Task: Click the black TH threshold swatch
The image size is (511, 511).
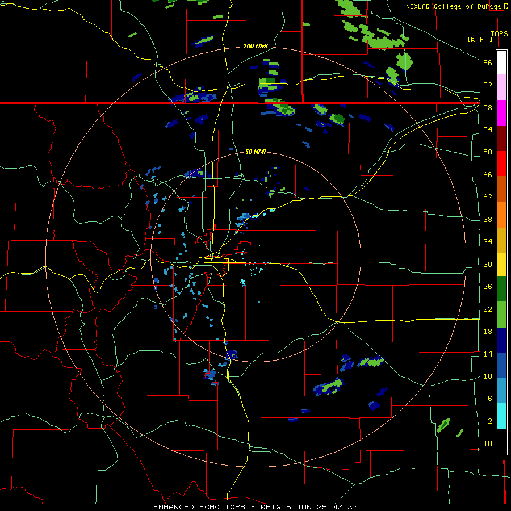Action: point(501,442)
